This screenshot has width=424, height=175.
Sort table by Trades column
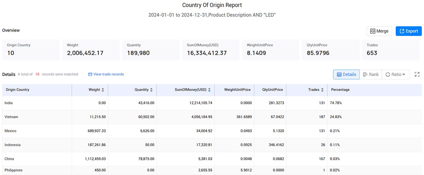[x=322, y=90]
